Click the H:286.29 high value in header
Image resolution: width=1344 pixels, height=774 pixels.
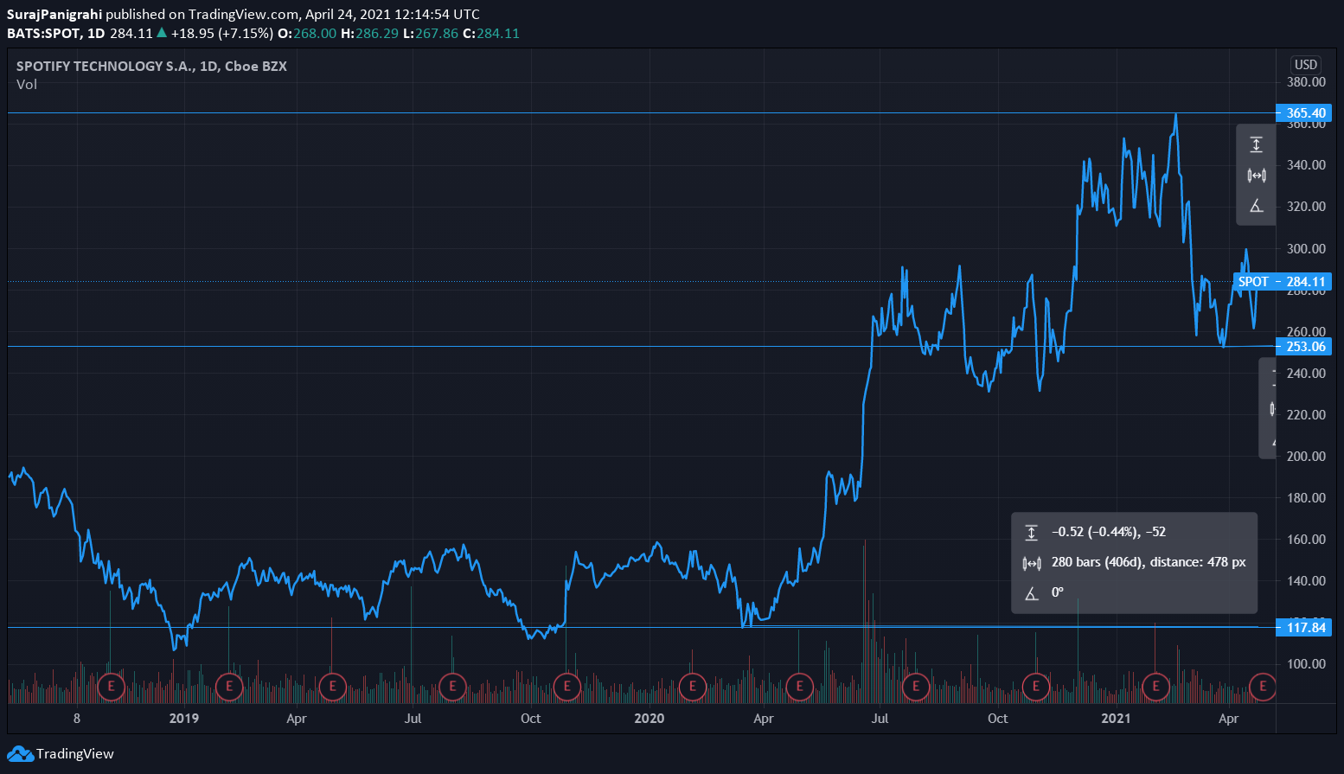(x=369, y=34)
